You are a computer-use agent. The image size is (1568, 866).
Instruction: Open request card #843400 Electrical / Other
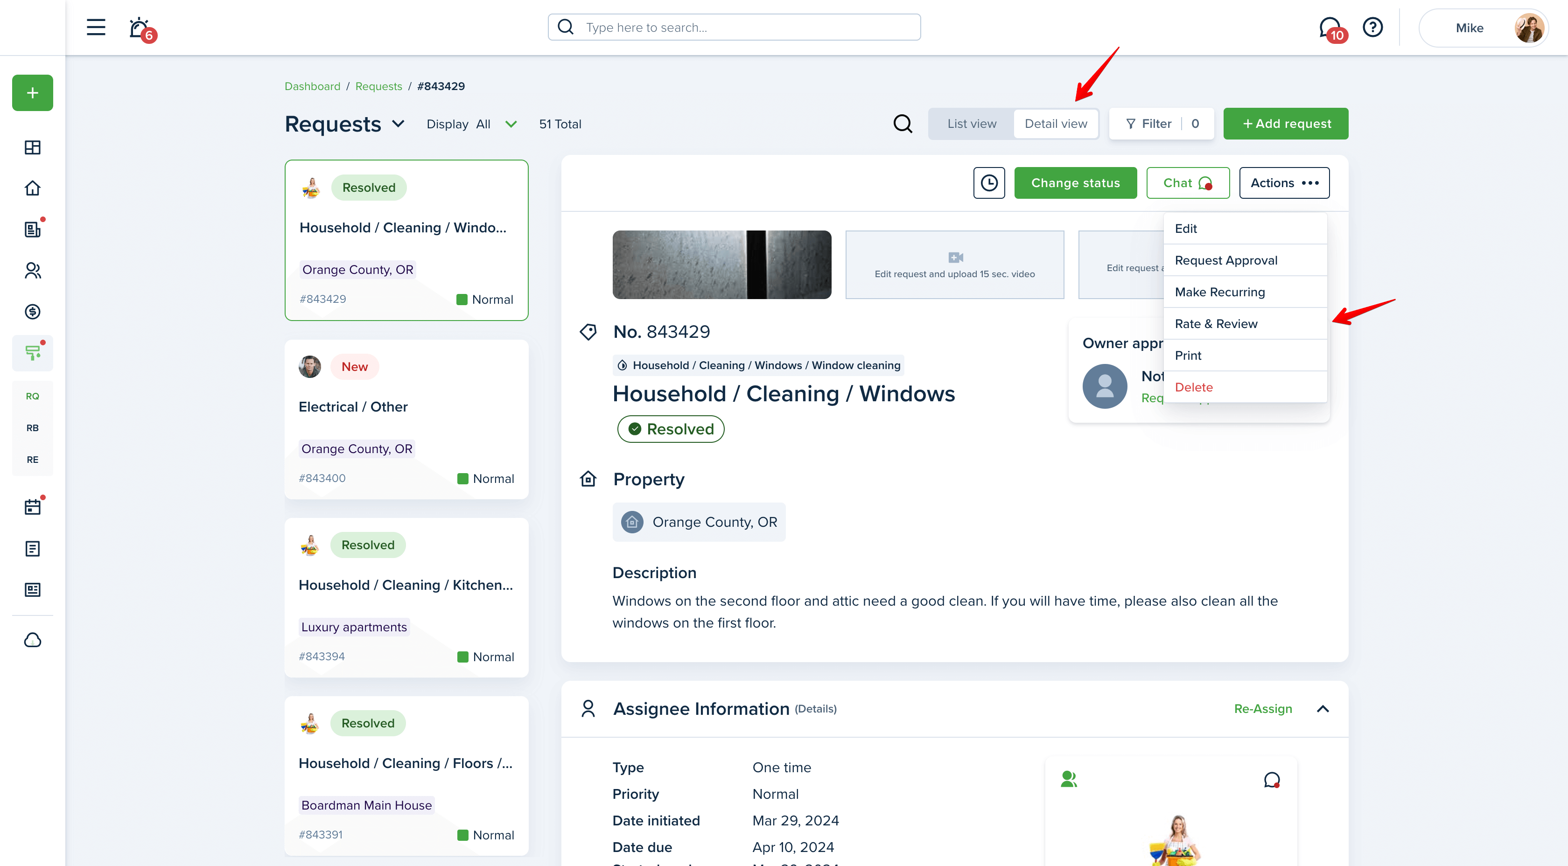406,419
